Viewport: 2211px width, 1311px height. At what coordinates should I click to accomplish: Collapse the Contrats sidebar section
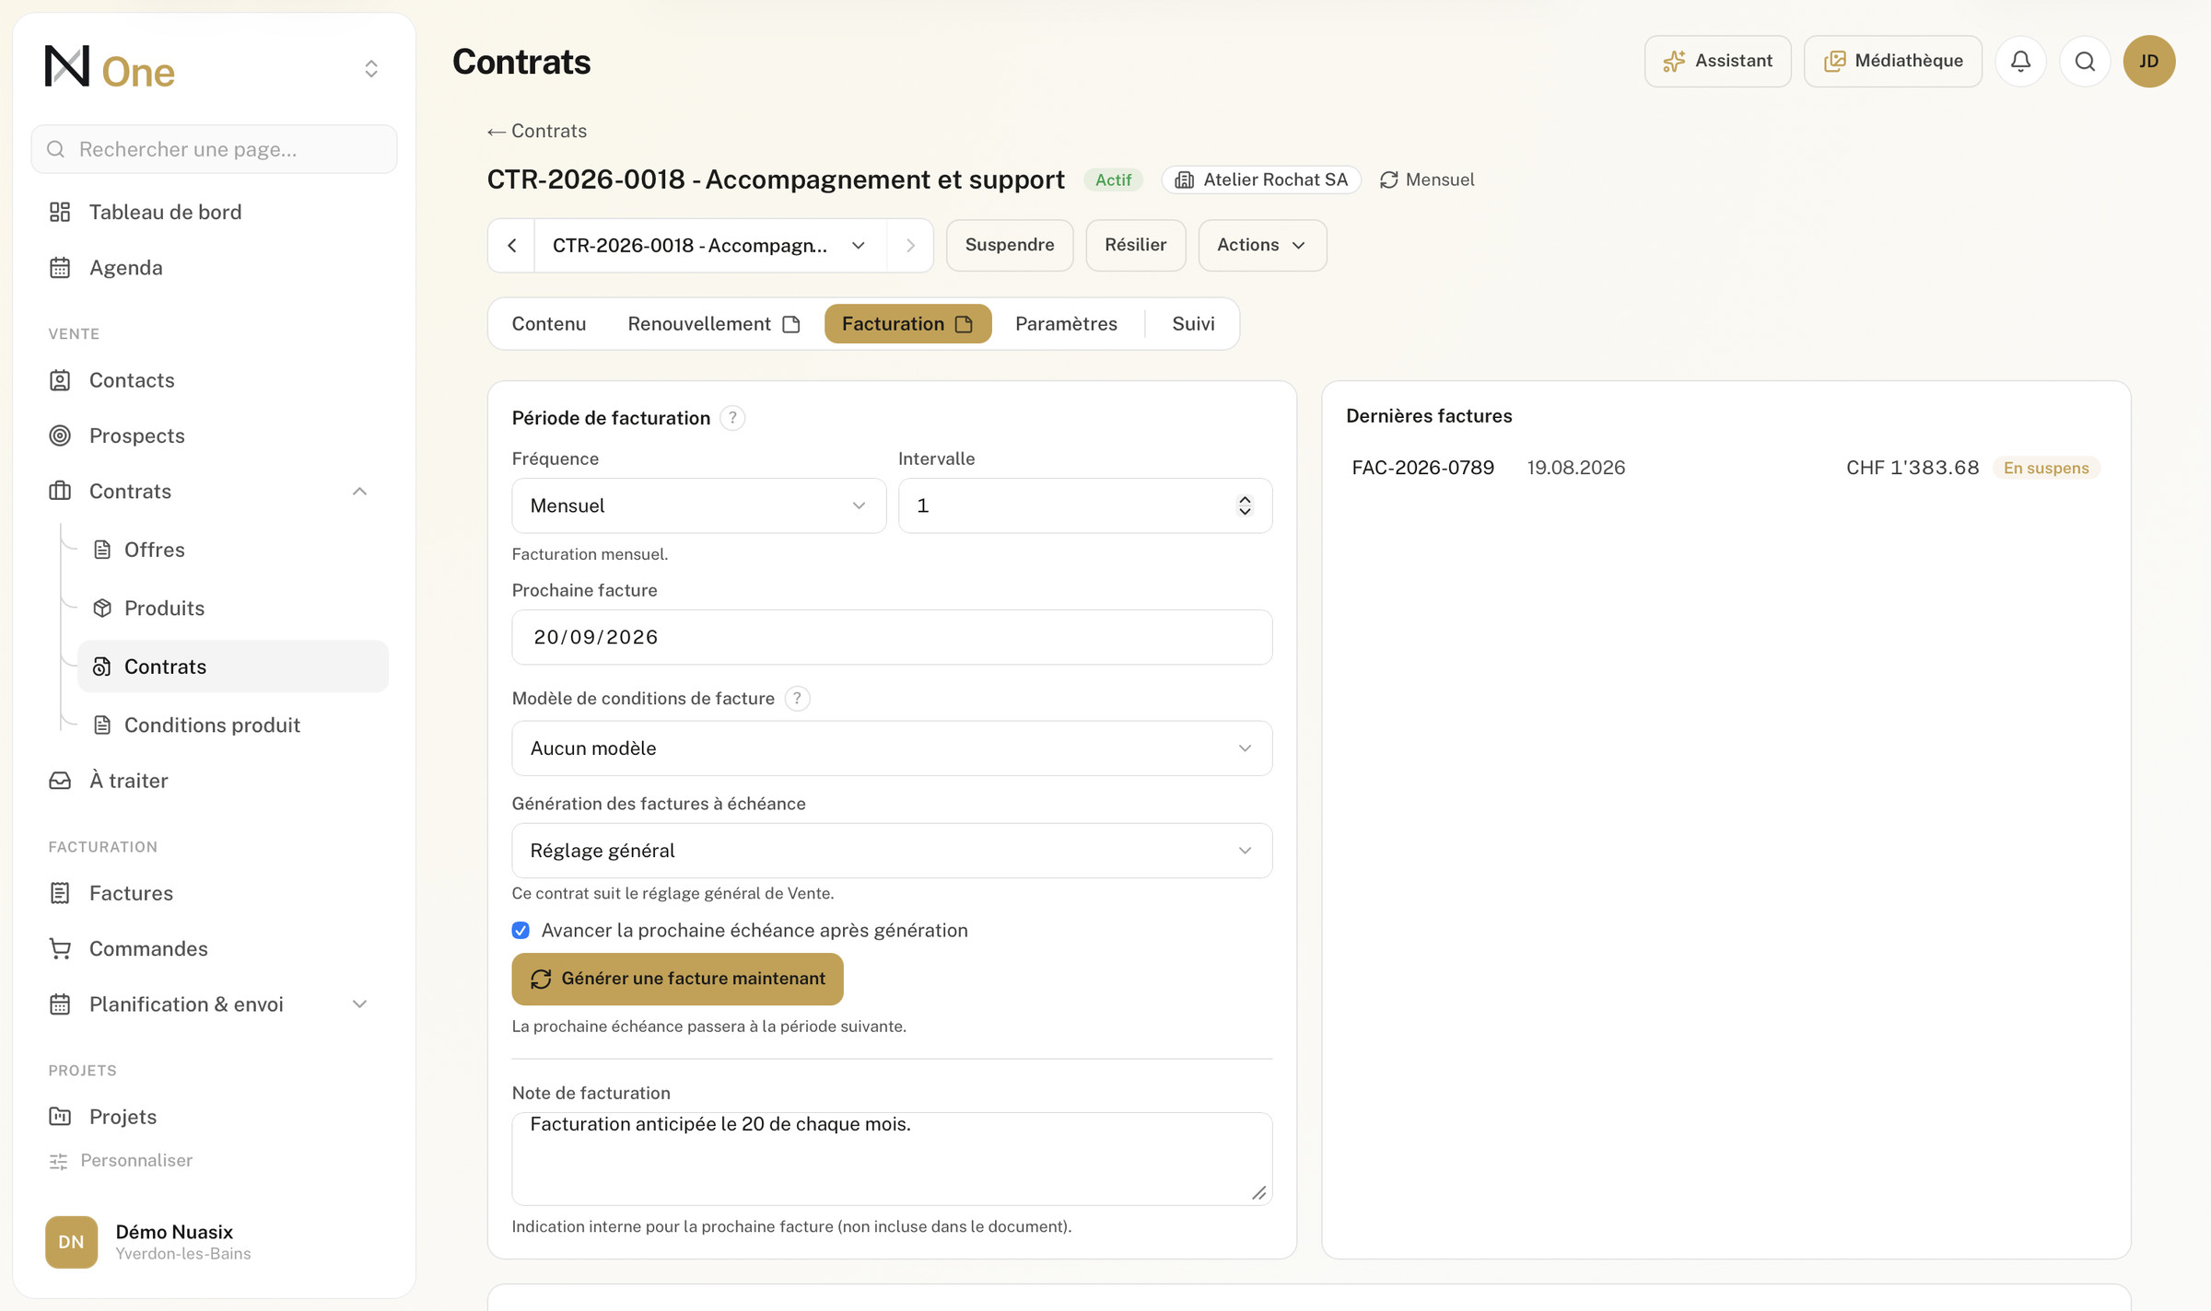[359, 492]
